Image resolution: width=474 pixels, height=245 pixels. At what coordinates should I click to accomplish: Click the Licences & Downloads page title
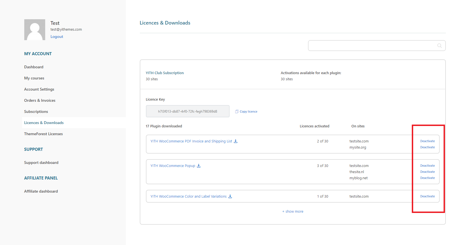pyautogui.click(x=165, y=23)
